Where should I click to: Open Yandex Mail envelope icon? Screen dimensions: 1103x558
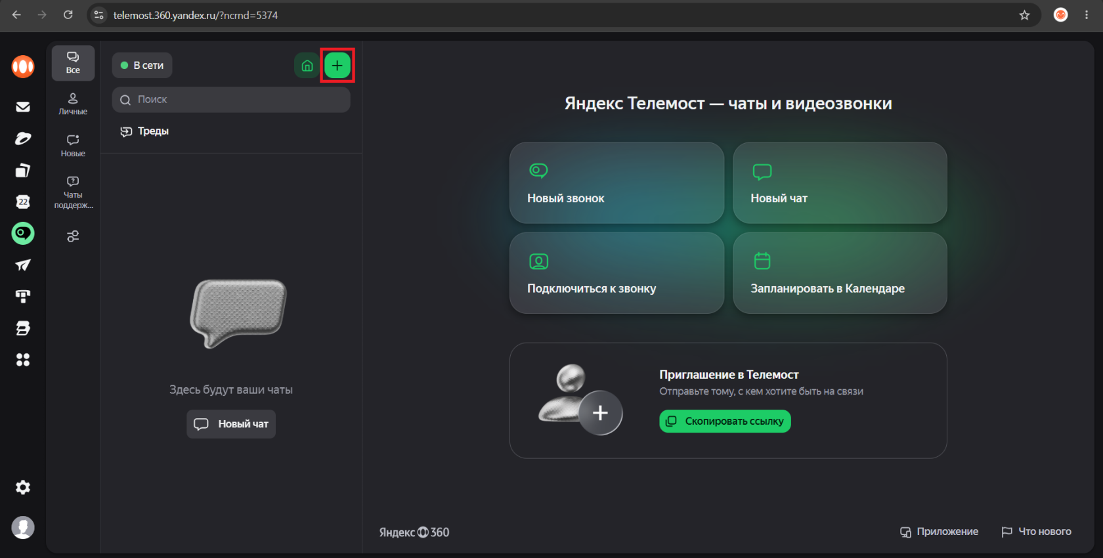(23, 106)
